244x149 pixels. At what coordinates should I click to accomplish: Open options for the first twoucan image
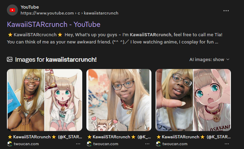pyautogui.click(x=78, y=144)
